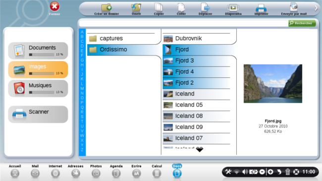This screenshot has width=322, height=181.
Task: Click the Documents storage usage bar
Action: pos(42,55)
